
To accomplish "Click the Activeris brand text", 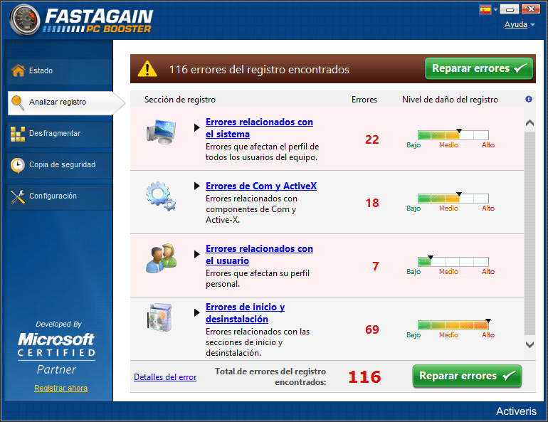I will point(516,411).
